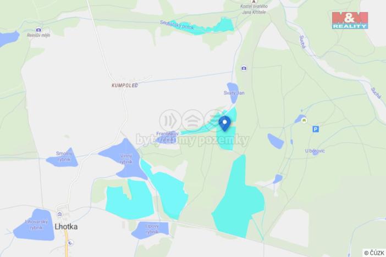The width and height of the screenshot is (386, 257).
Task: Click camera icon near Reinův mlýn
Action: point(38,30)
